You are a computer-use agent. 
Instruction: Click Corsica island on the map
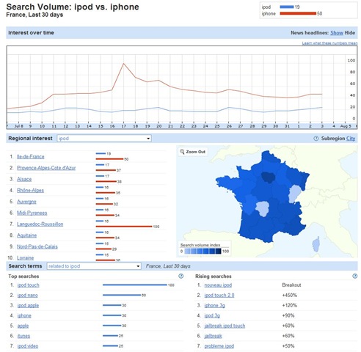tap(316, 244)
